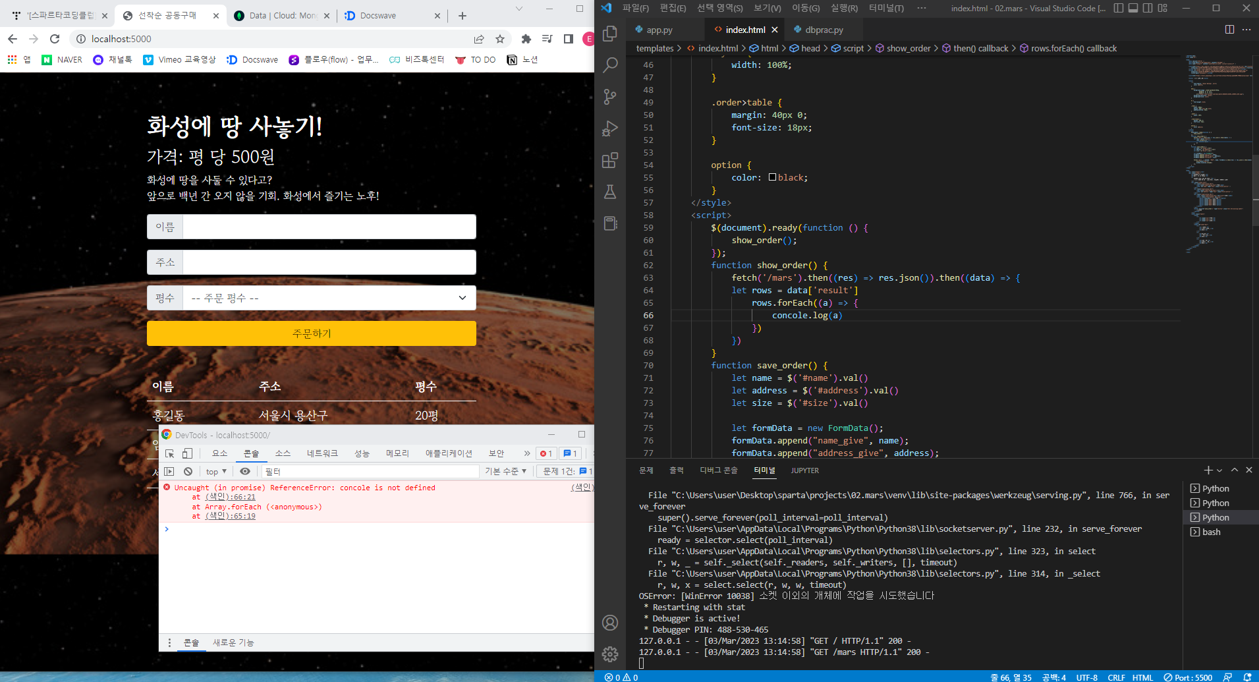The height and width of the screenshot is (682, 1259).
Task: Open the 파일(F) menu in VS Code
Action: [x=636, y=8]
